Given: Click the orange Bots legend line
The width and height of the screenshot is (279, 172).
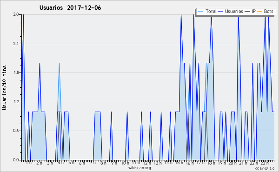Looking at the screenshot, I should 259,12.
